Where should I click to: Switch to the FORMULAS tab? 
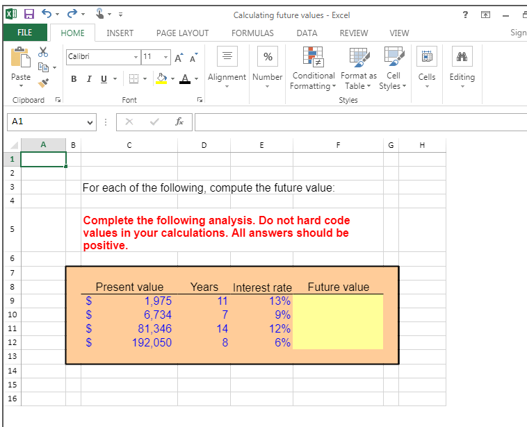[252, 33]
